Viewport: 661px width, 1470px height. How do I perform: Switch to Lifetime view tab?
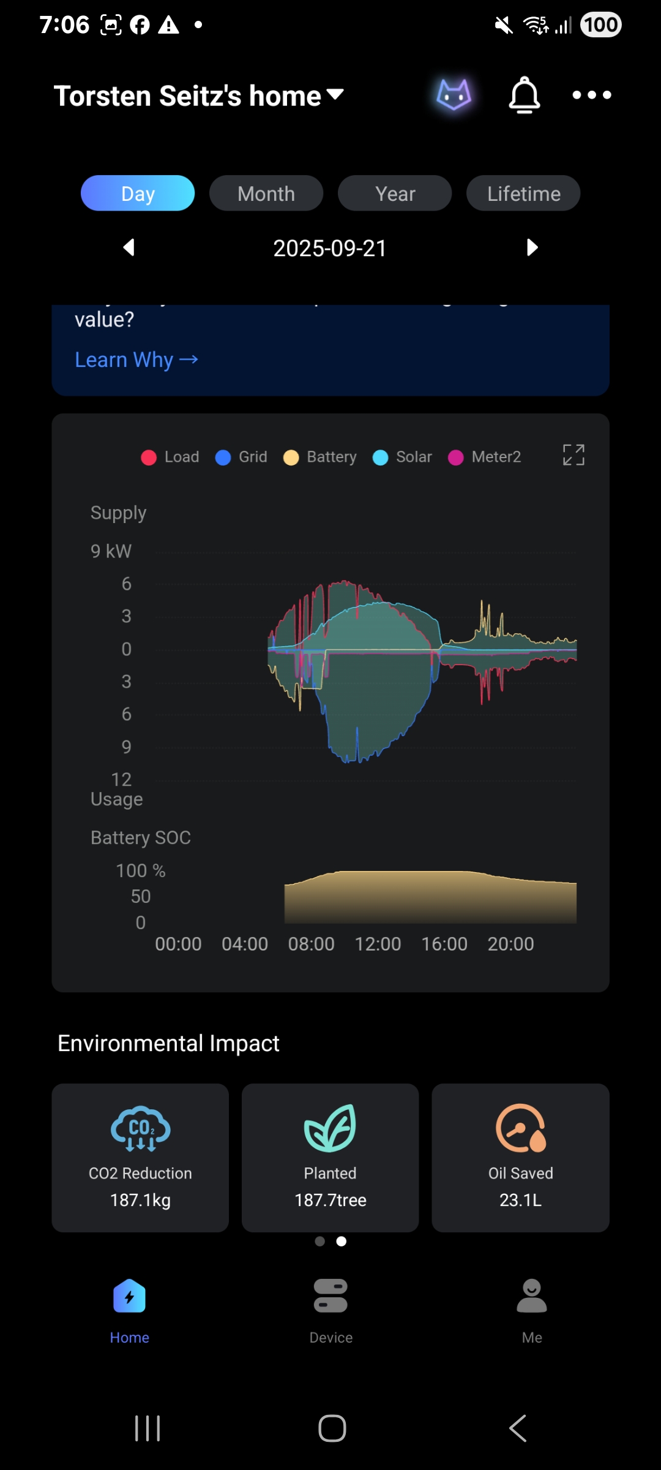[523, 194]
